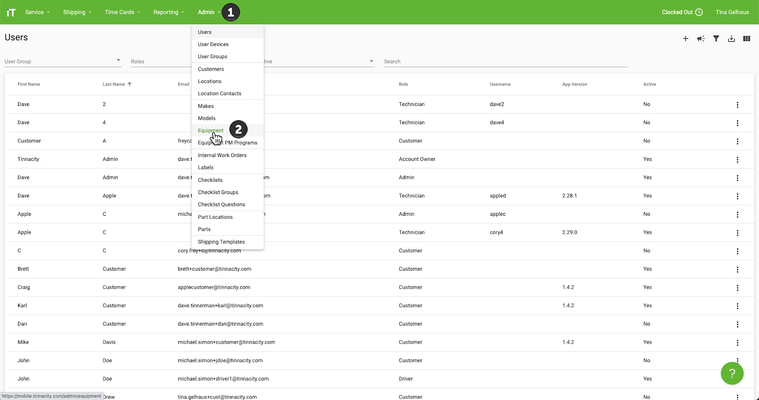Open the row menu for the Driver John Doe

tap(738, 379)
